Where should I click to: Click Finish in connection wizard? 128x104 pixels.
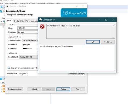point(63,89)
